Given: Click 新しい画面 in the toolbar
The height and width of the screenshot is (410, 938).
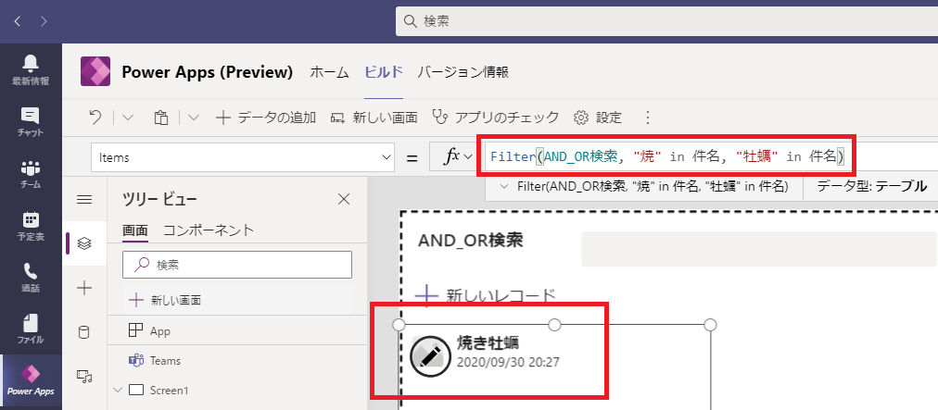Looking at the screenshot, I should 374,118.
